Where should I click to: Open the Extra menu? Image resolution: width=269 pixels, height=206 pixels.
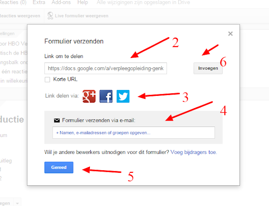coord(39,3)
